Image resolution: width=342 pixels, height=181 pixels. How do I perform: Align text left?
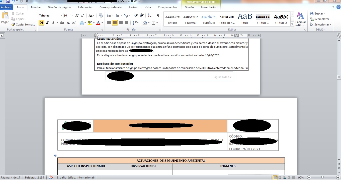109,23
